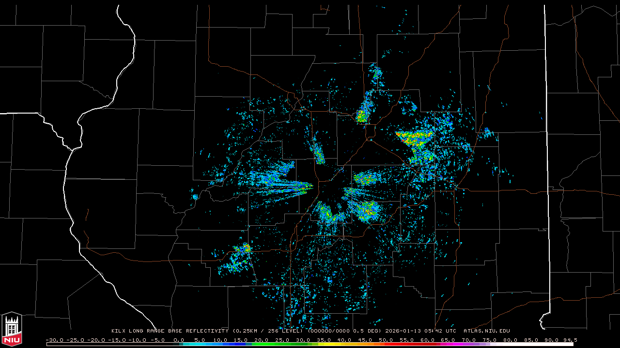The height and width of the screenshot is (348, 620).
Task: Click the NIU castle logo
Action: tap(12, 329)
